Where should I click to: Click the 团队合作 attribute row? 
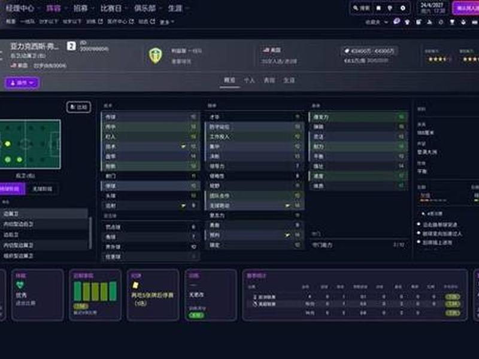point(254,196)
